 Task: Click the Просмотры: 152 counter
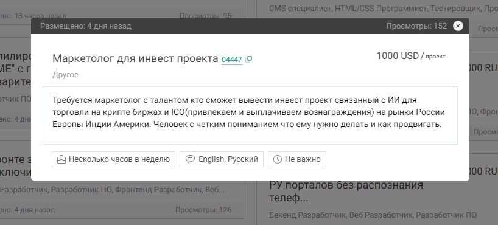pyautogui.click(x=416, y=26)
